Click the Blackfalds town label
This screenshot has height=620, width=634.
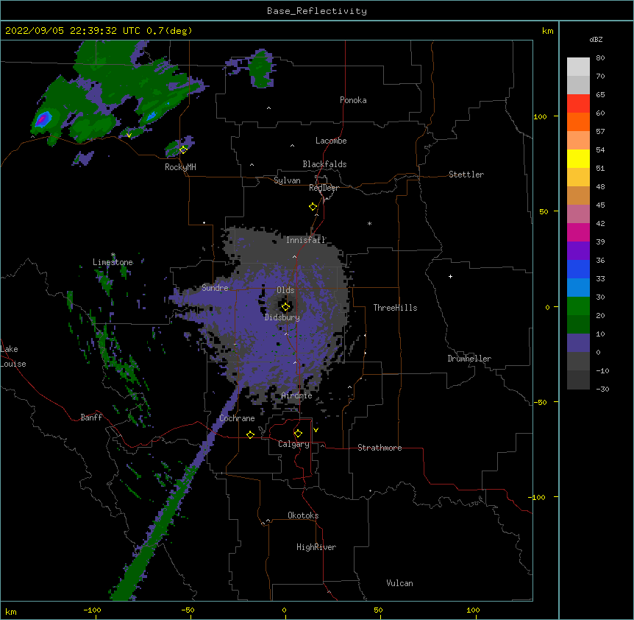point(324,164)
